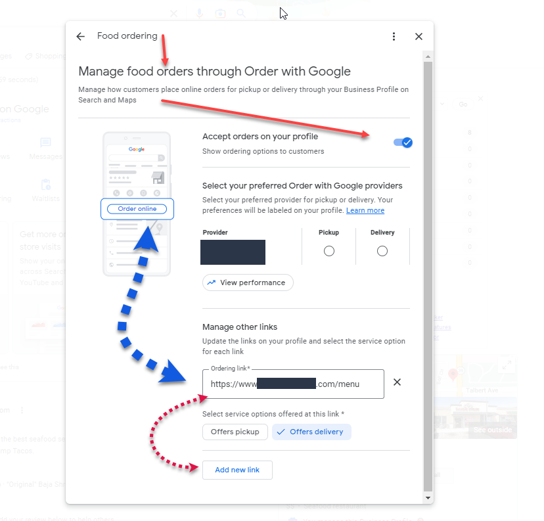Expand the background map thumbnail
The image size is (544, 521).
507,365
